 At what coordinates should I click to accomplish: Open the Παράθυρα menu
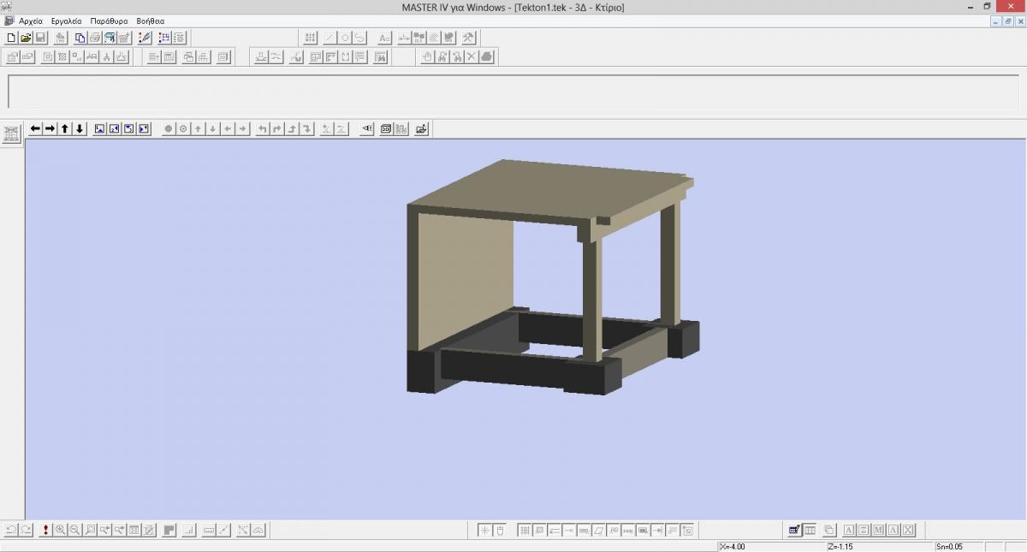(109, 21)
